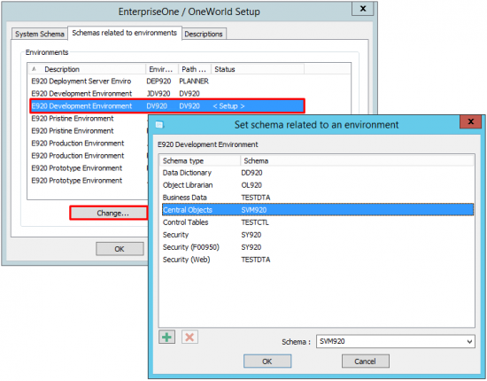Select the Data Dictionary schema type row
Image resolution: width=487 pixels, height=381 pixels.
point(318,173)
